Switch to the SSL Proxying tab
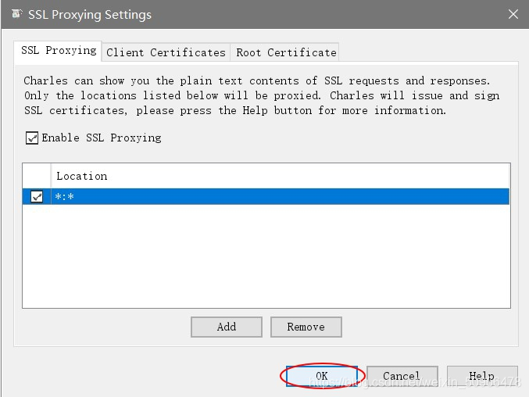Screen dimensions: 529x397 click(58, 51)
